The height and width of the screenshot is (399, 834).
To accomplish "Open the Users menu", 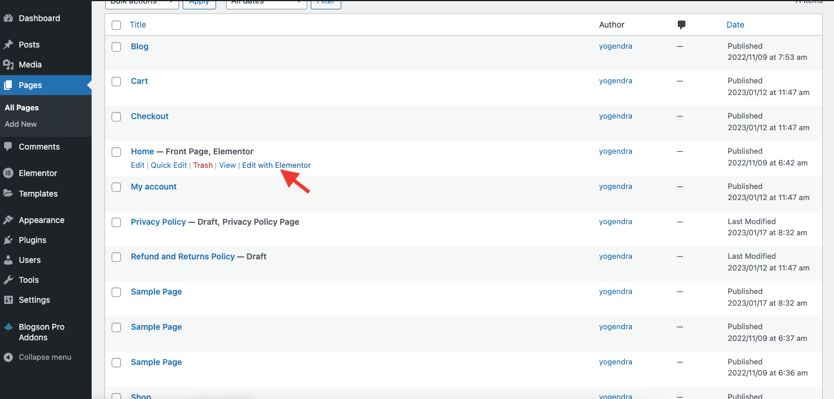I will [x=29, y=260].
